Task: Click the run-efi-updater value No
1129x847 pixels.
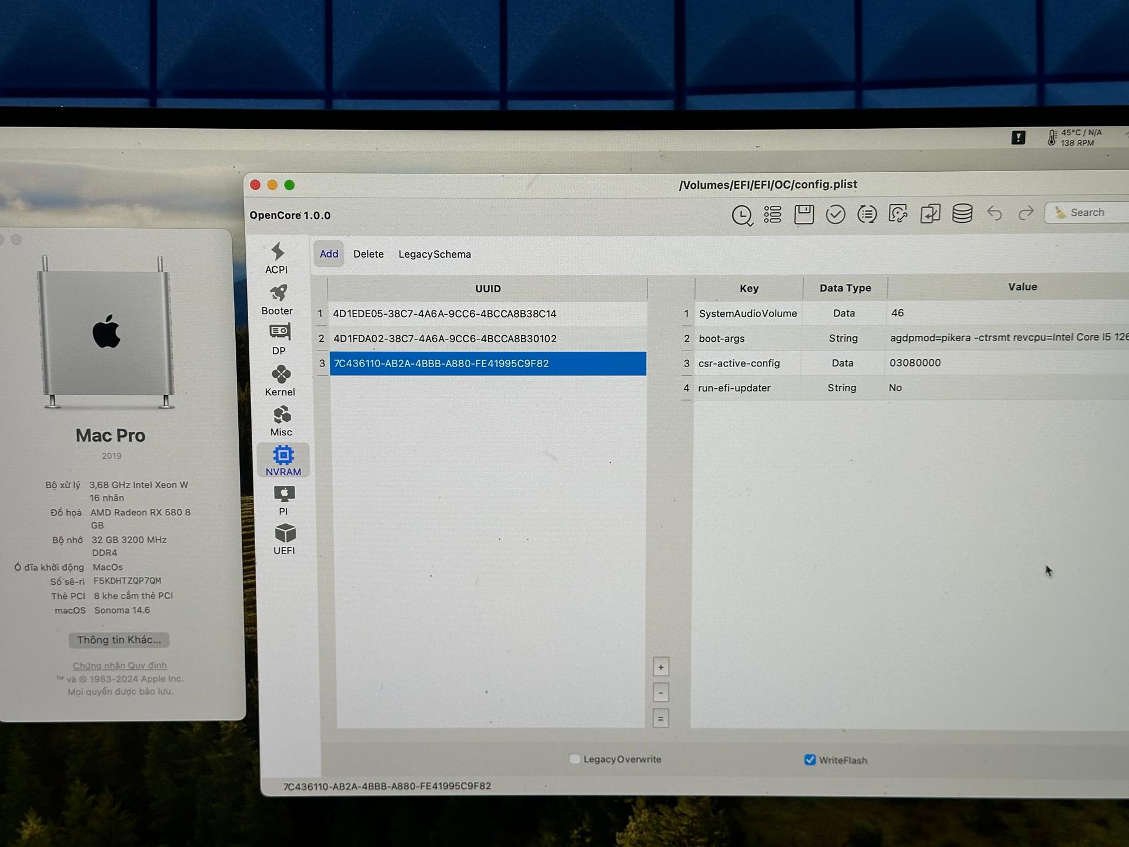Action: coord(895,388)
